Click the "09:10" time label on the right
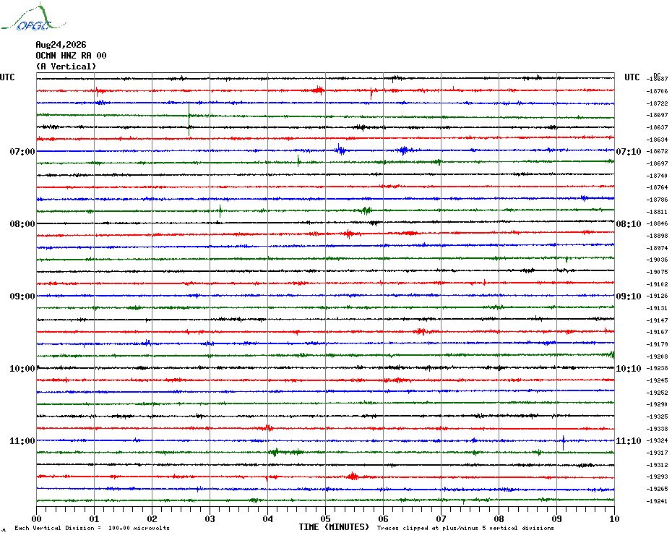This screenshot has width=672, height=538. click(629, 296)
